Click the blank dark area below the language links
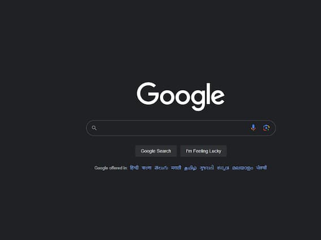This screenshot has height=240, width=321. click(180, 204)
